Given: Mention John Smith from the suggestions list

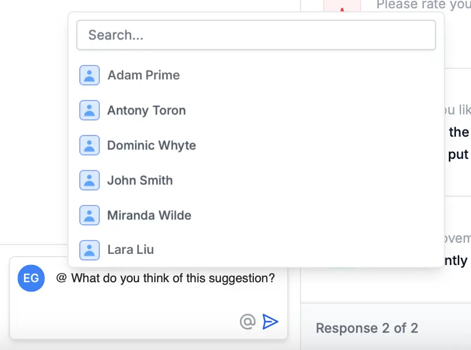Looking at the screenshot, I should tap(139, 180).
